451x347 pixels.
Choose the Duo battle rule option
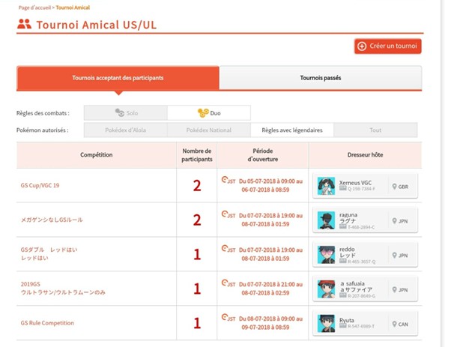tap(209, 112)
